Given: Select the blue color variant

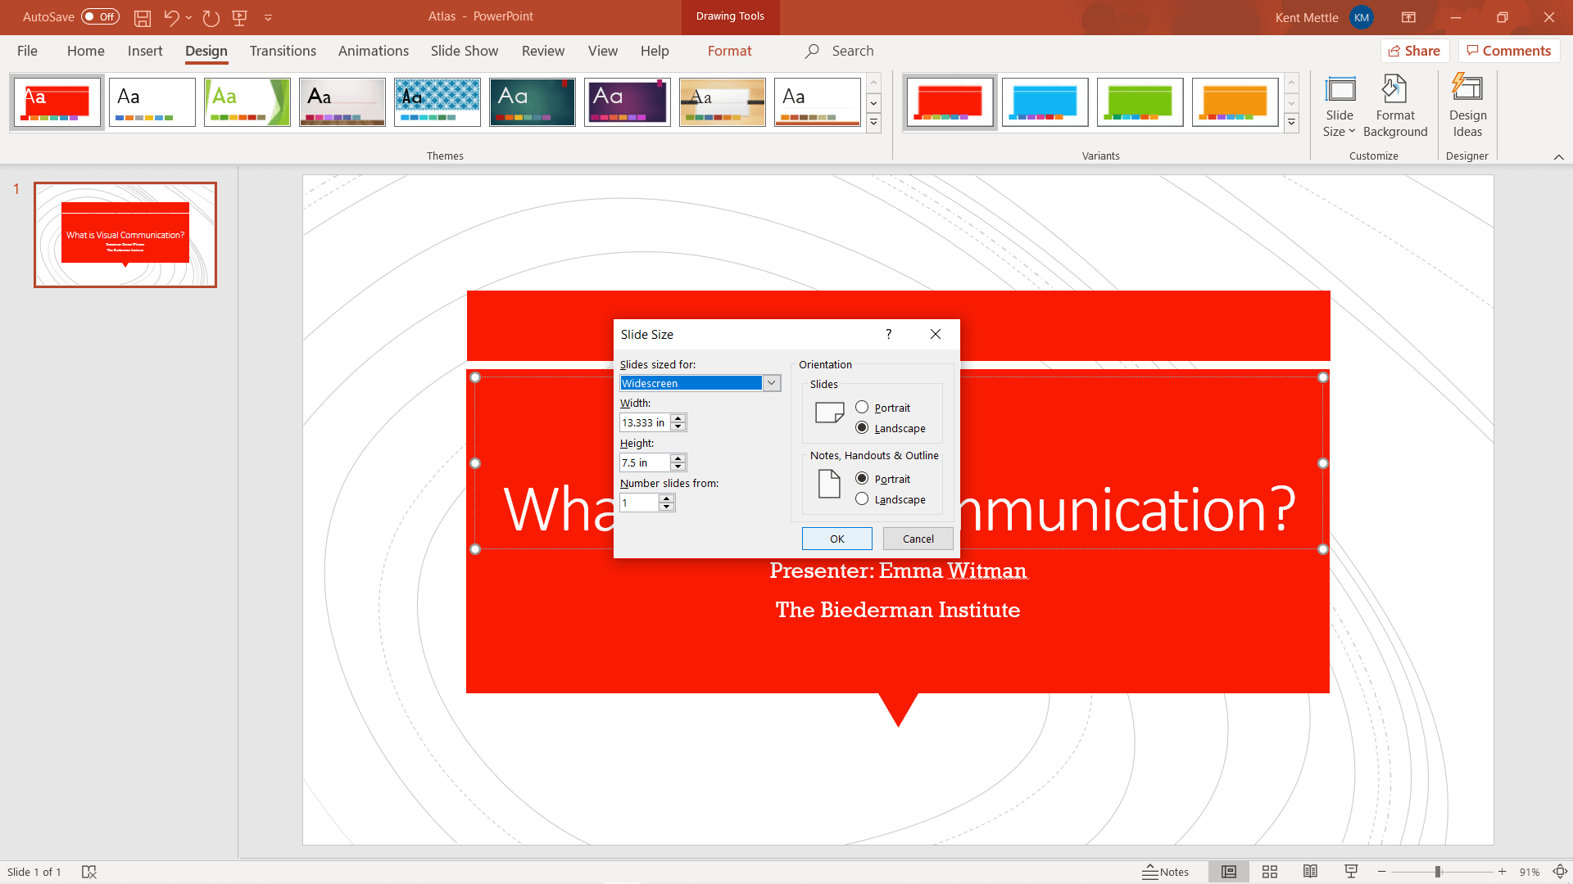Looking at the screenshot, I should coord(1045,102).
